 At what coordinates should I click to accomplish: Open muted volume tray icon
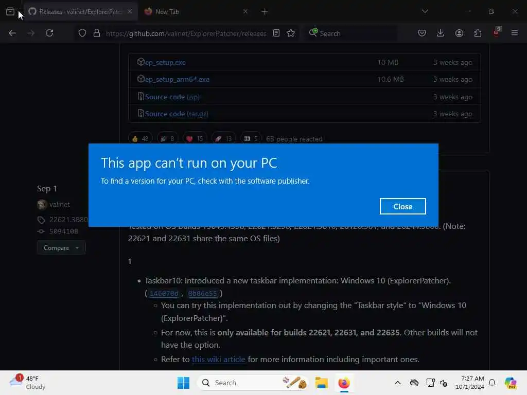click(x=444, y=383)
